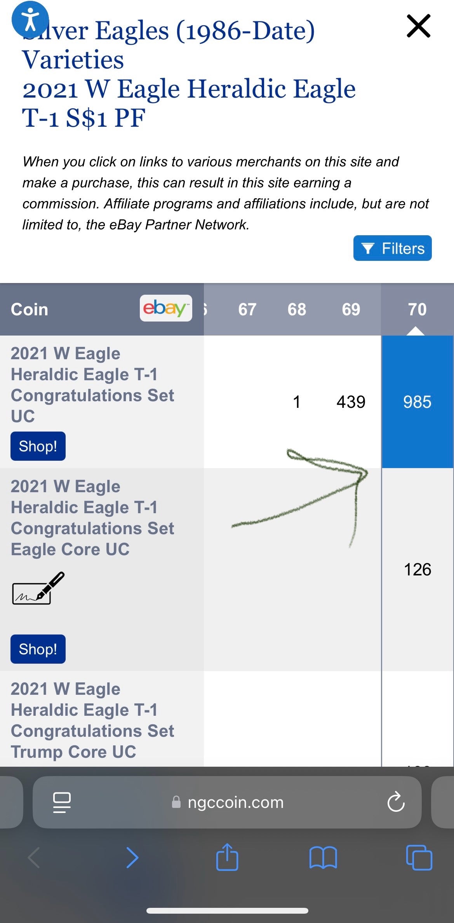
Task: Sort by the grade 70 column
Action: point(417,309)
